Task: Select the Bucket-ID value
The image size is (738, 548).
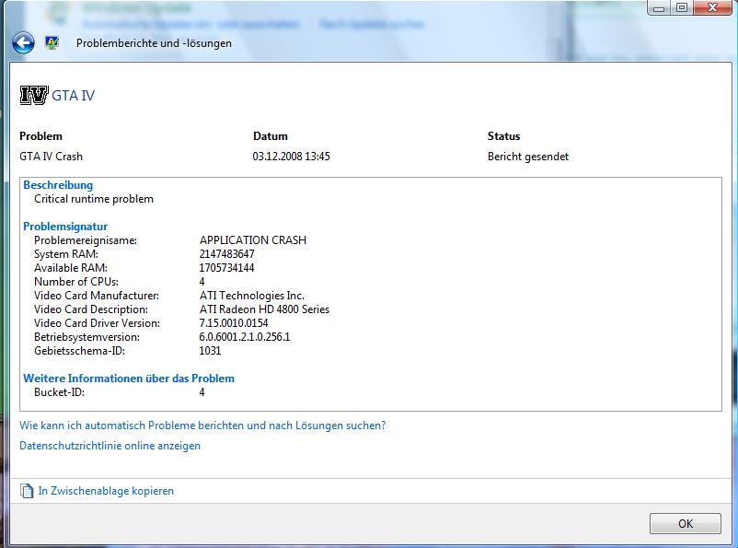Action: point(202,392)
